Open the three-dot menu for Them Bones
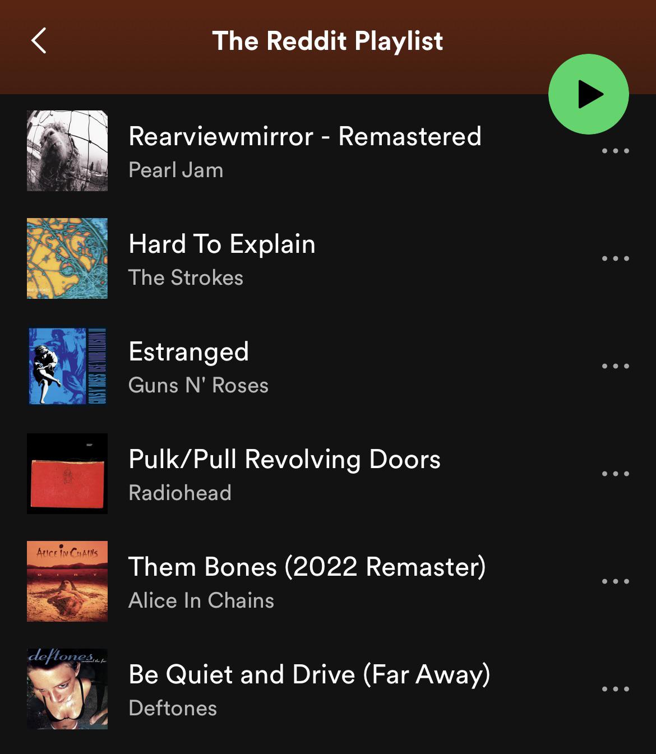 coord(615,581)
